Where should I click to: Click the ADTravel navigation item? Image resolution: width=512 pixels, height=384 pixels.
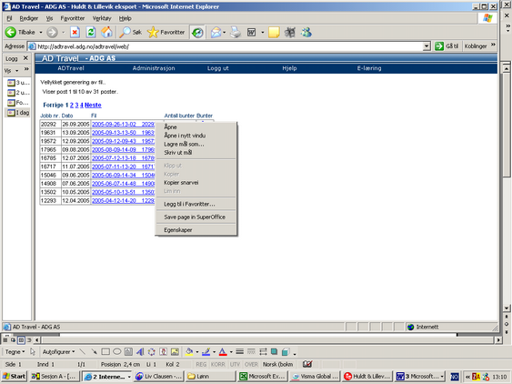click(x=71, y=68)
